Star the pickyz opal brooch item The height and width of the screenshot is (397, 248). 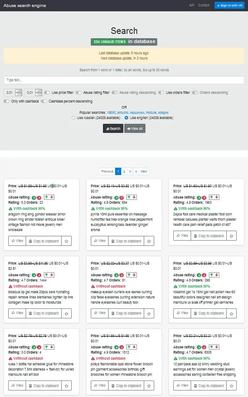coord(149,386)
